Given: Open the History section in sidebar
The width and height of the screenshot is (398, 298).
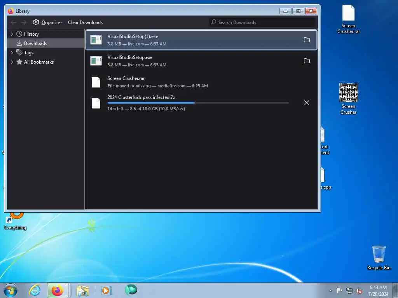Looking at the screenshot, I should click(x=31, y=34).
